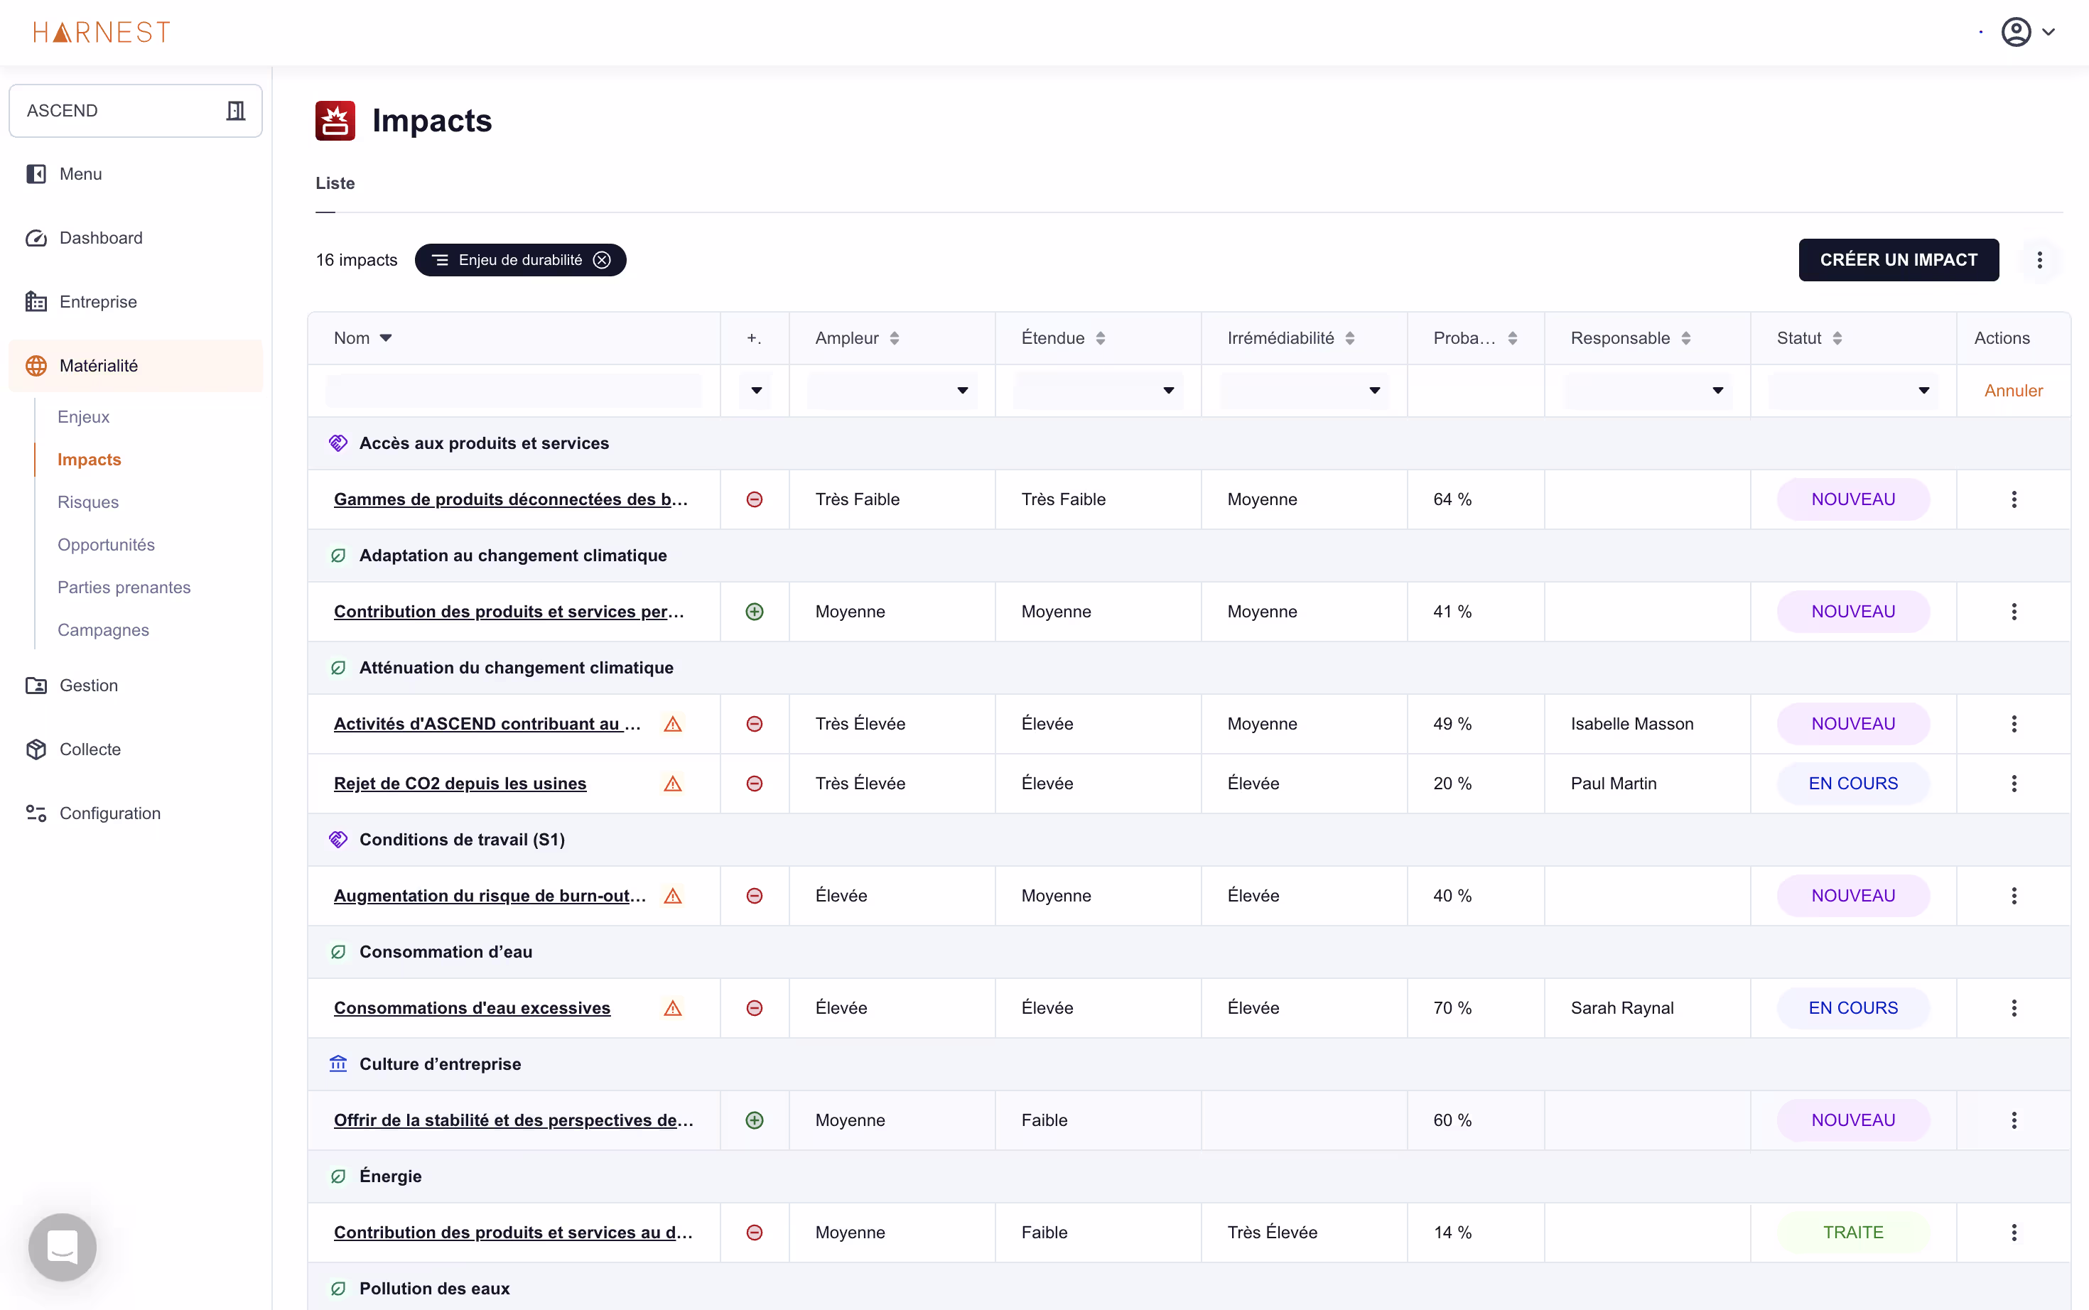This screenshot has height=1310, width=2089.
Task: Open the three-dot menu beside Créer un impact
Action: tap(2039, 260)
